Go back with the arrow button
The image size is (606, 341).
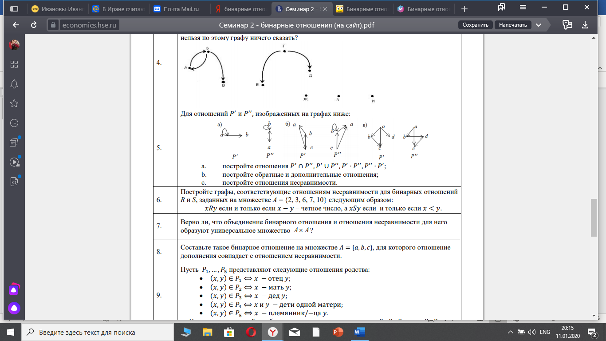pyautogui.click(x=16, y=25)
